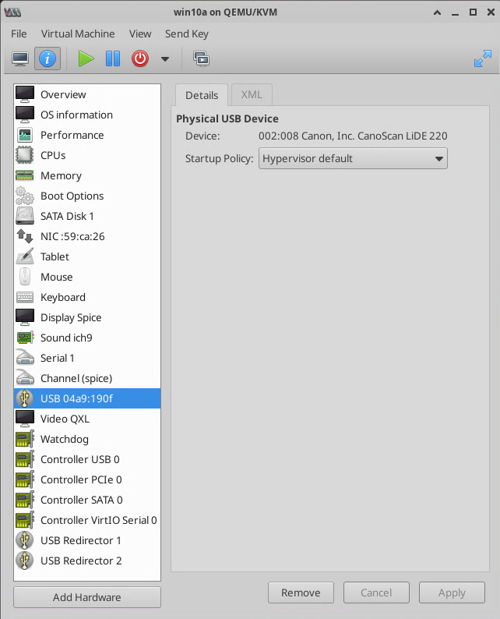The width and height of the screenshot is (500, 619).
Task: Pause the virtual machine
Action: coord(113,58)
